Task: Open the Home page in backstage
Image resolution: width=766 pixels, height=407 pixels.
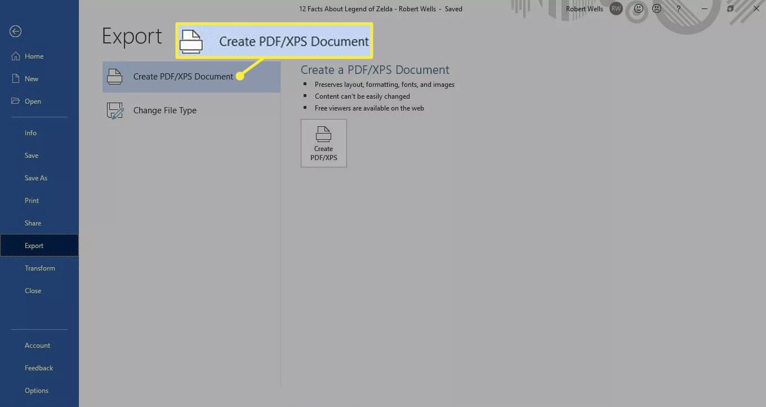Action: [39, 56]
